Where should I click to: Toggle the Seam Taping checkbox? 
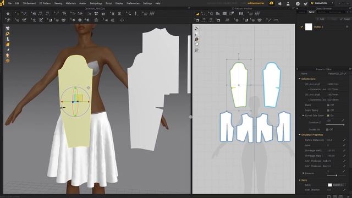coord(328,110)
